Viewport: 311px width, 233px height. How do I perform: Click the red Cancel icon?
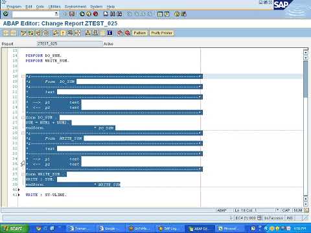click(95, 14)
